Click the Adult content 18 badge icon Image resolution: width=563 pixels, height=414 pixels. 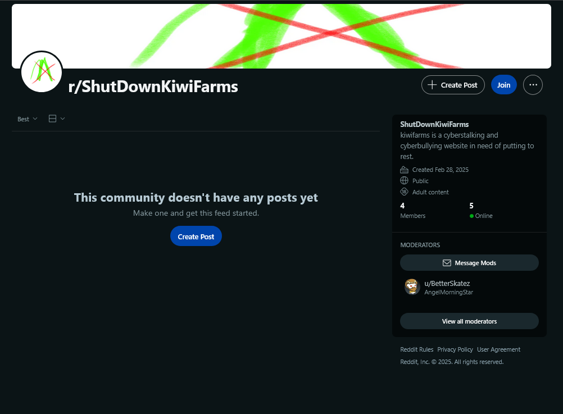(x=405, y=192)
